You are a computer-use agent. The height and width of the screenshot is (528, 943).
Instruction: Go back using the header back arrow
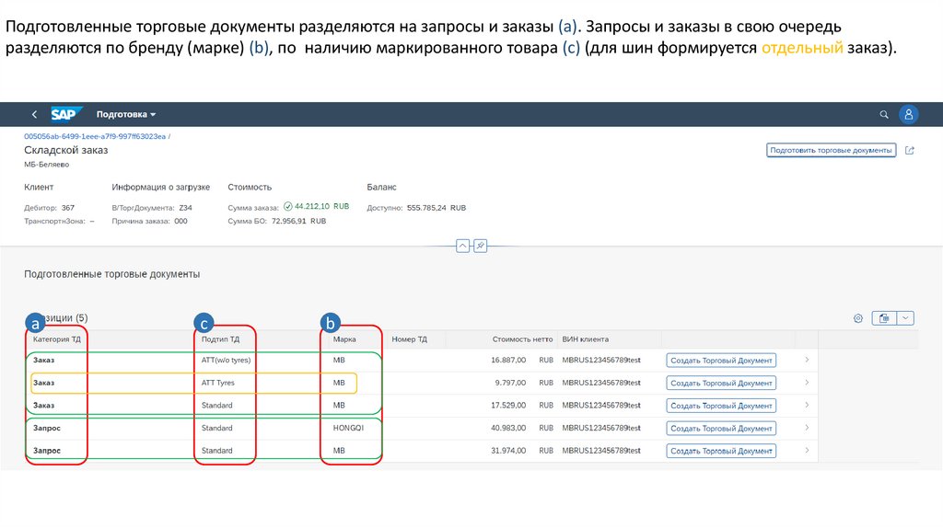tap(34, 114)
